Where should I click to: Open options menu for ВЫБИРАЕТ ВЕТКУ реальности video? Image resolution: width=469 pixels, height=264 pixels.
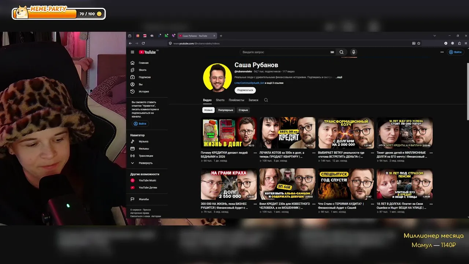pos(372,153)
